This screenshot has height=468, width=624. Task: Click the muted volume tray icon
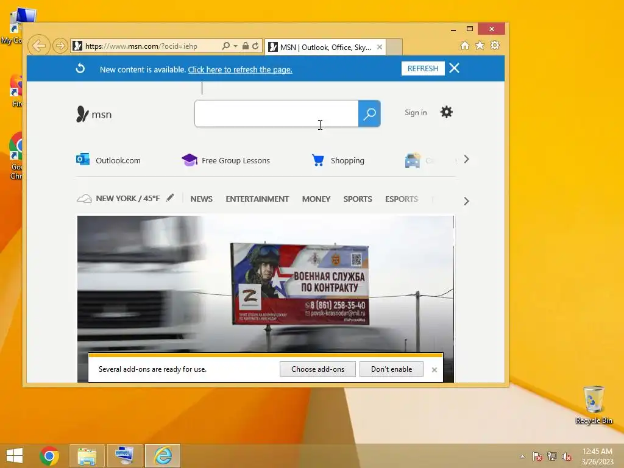pyautogui.click(x=567, y=456)
